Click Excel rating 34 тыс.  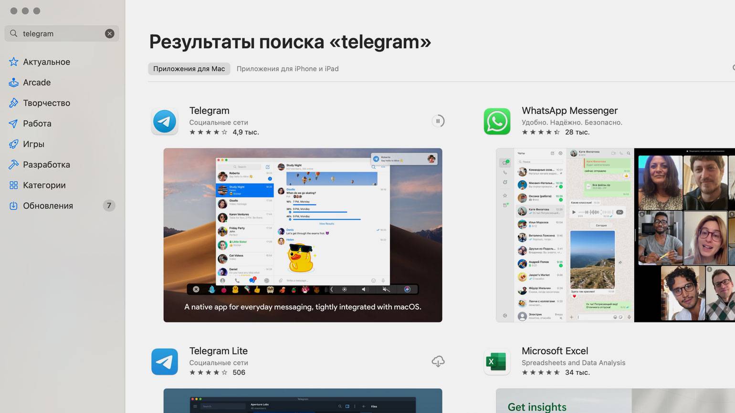556,372
